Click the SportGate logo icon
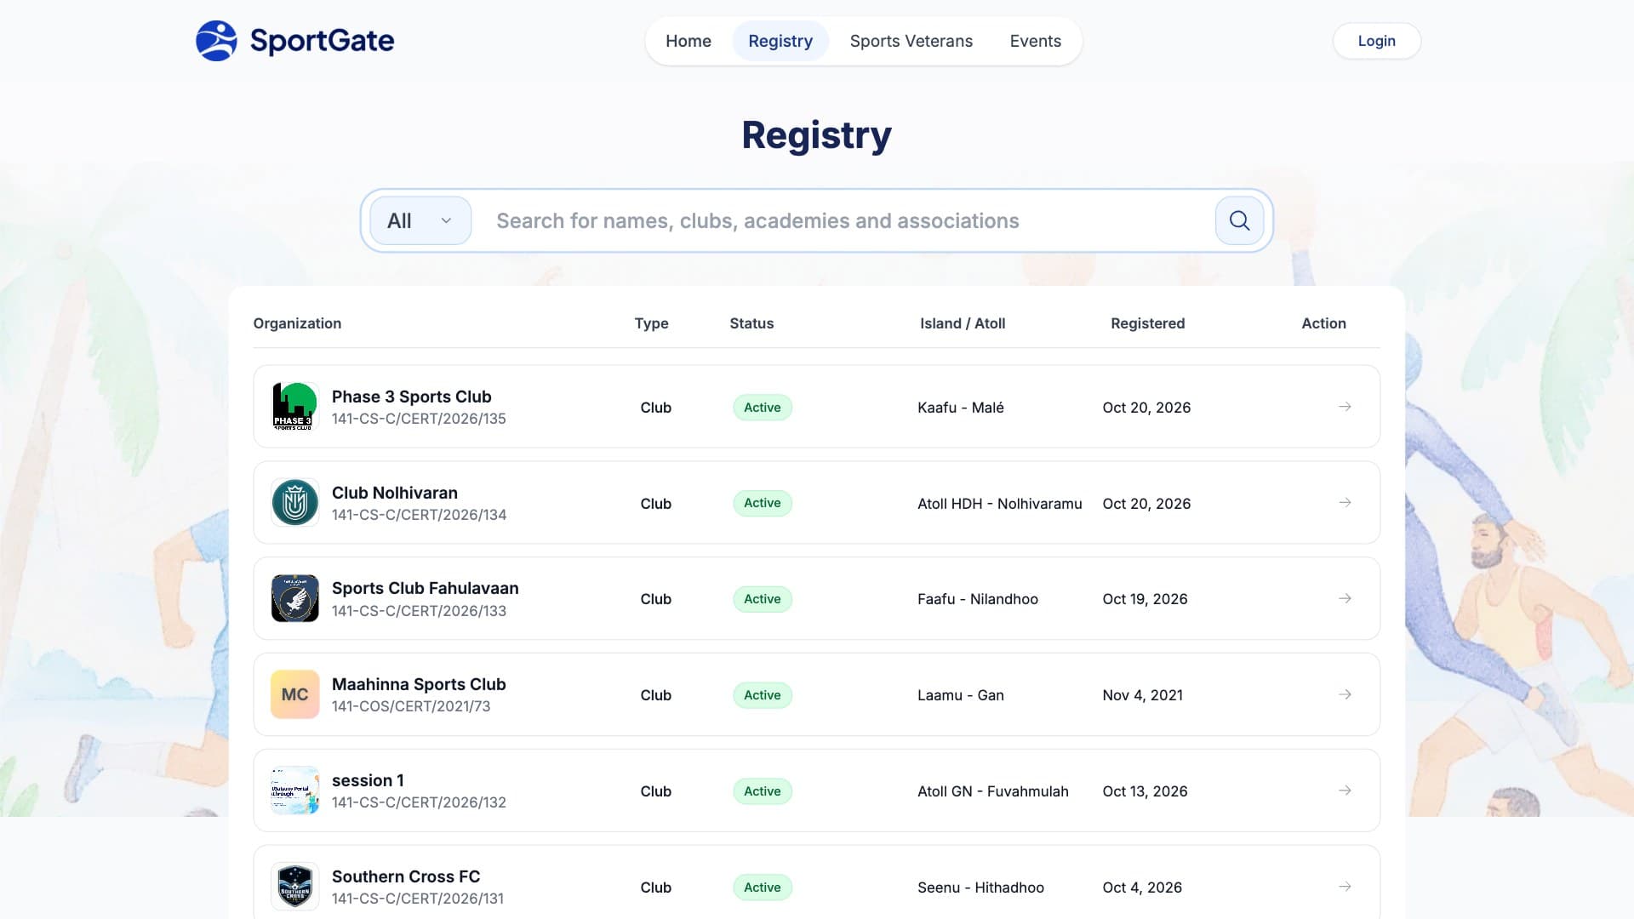Viewport: 1634px width, 919px height. (x=216, y=41)
